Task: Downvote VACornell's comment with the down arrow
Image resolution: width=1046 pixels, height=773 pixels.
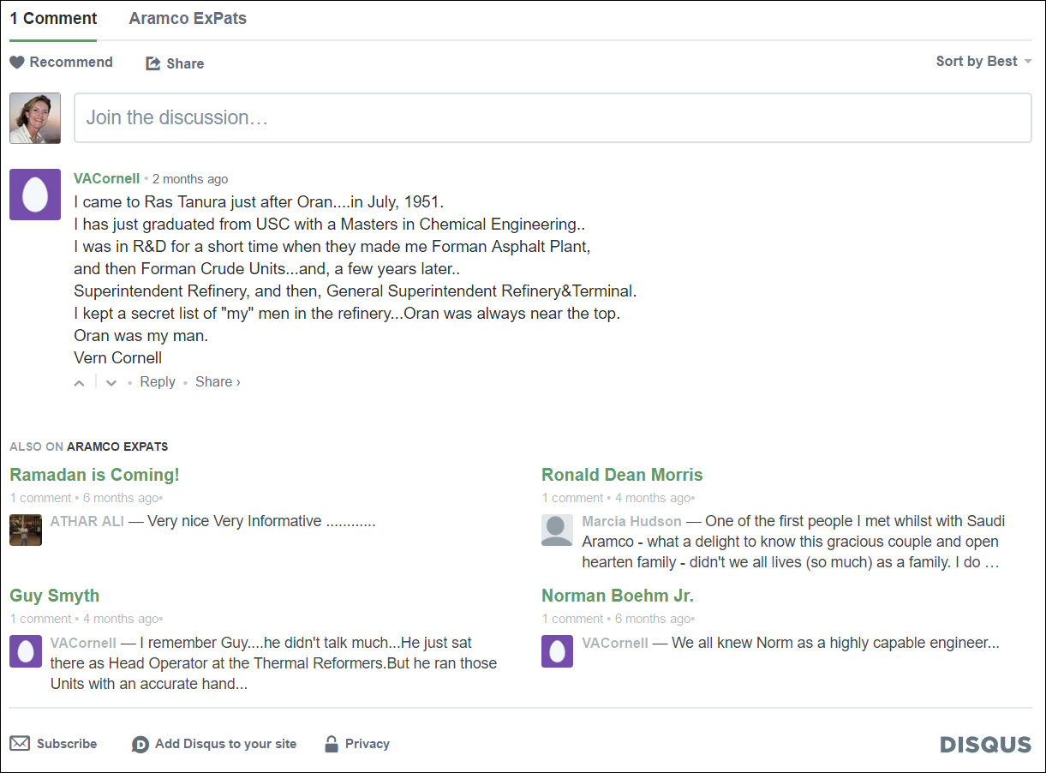Action: 111,383
